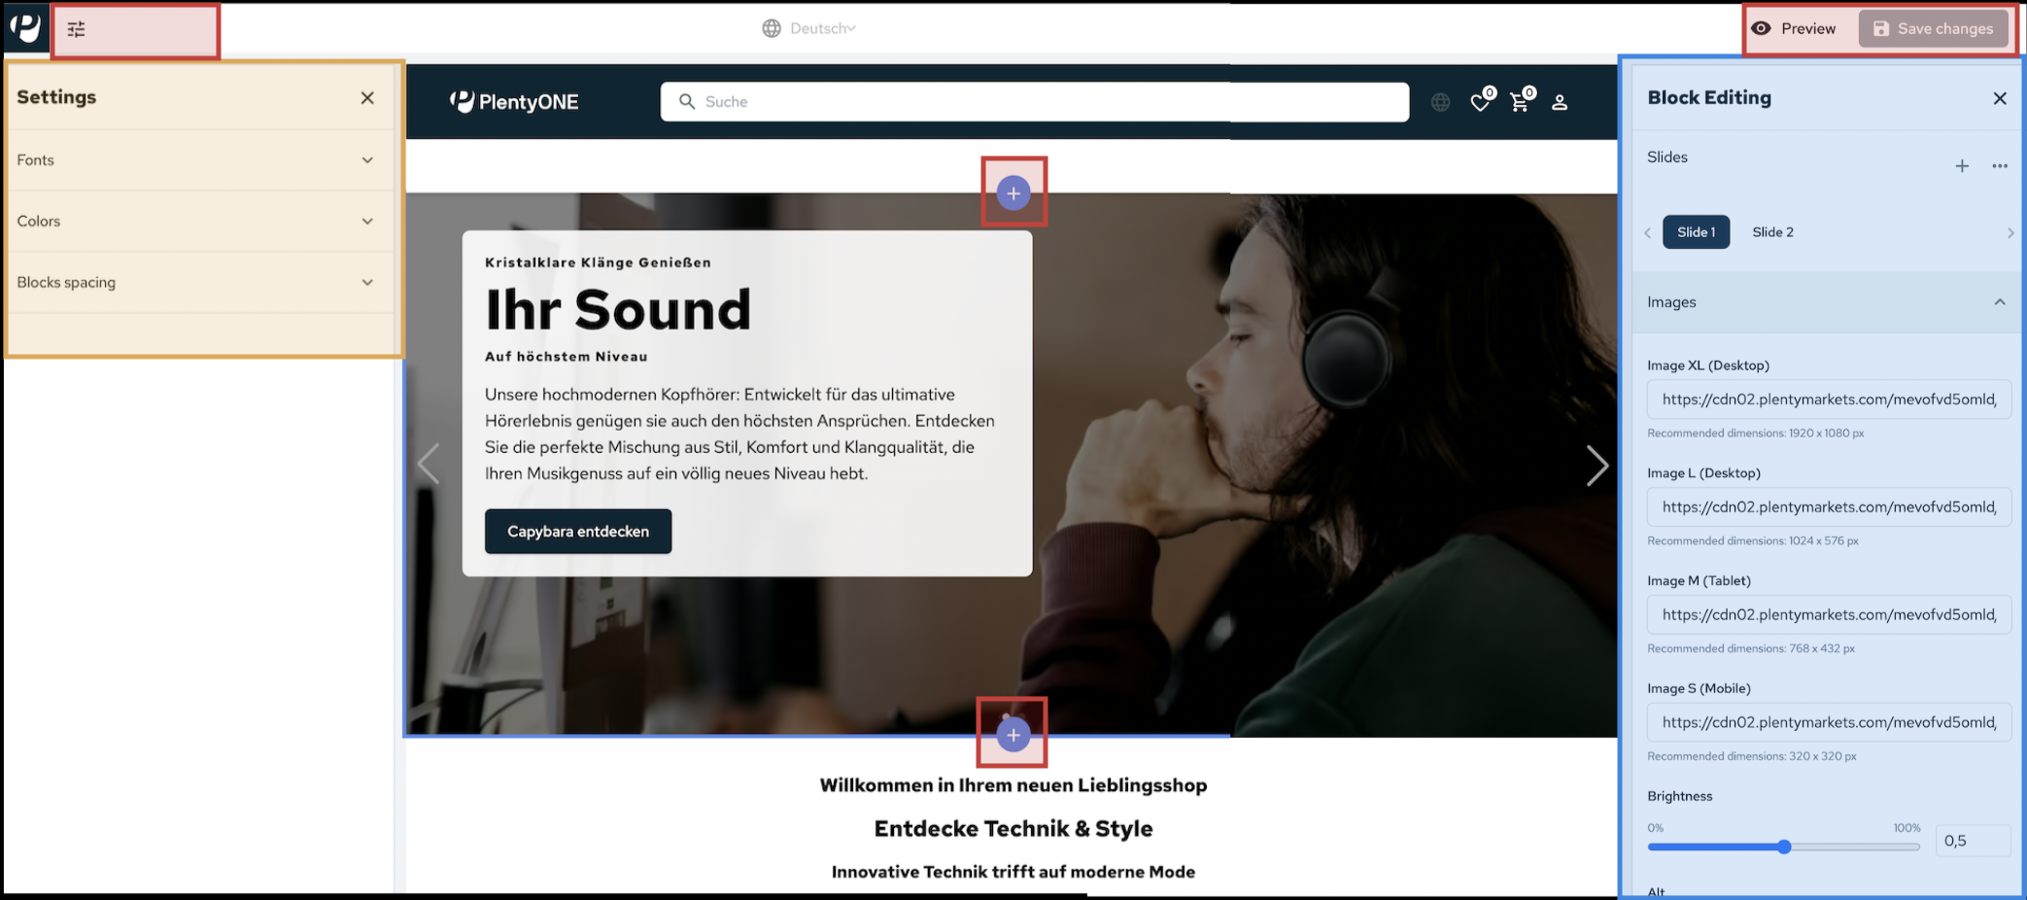This screenshot has width=2027, height=900.
Task: Open the shopping cart icon
Action: (x=1520, y=102)
